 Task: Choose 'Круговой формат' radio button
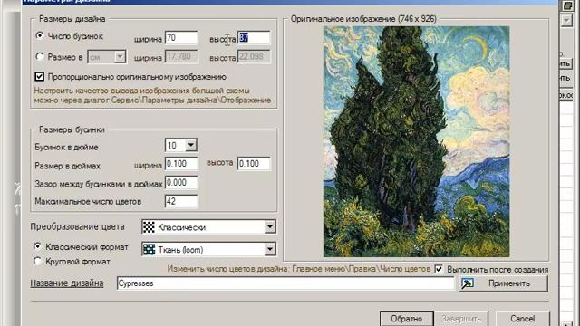[37, 262]
